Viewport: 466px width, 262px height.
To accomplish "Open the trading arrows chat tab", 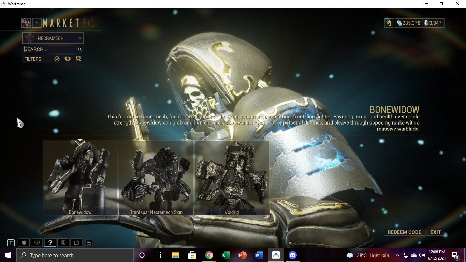I will 76,243.
